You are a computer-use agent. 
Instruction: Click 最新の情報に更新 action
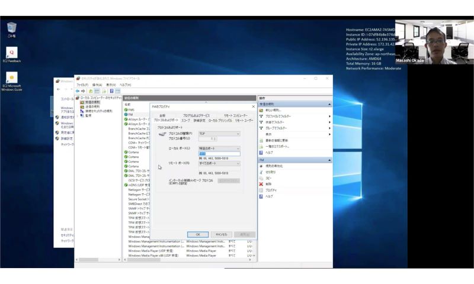click(x=276, y=140)
